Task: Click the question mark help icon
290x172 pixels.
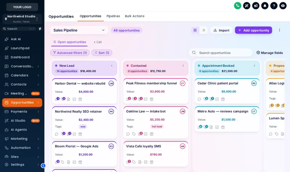Action: tap(274, 6)
